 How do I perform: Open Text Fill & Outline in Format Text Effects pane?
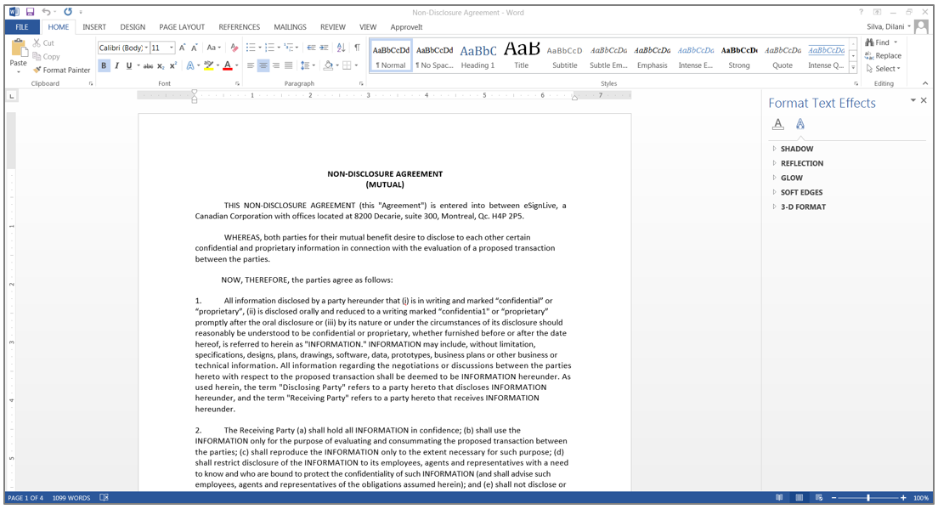[777, 124]
